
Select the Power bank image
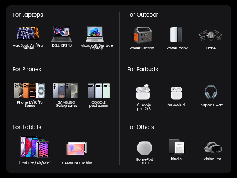click(177, 34)
